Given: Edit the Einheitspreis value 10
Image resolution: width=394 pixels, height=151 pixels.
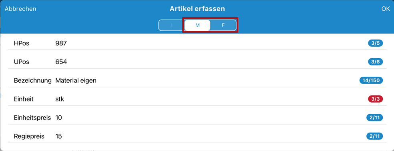Looking at the screenshot, I should [58, 118].
